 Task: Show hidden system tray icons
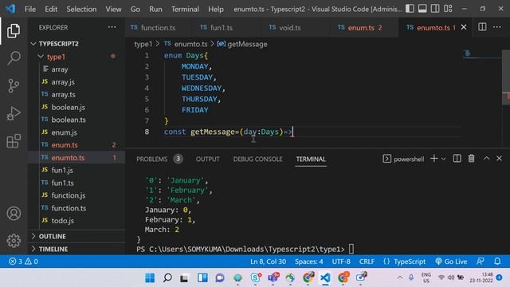(400, 277)
